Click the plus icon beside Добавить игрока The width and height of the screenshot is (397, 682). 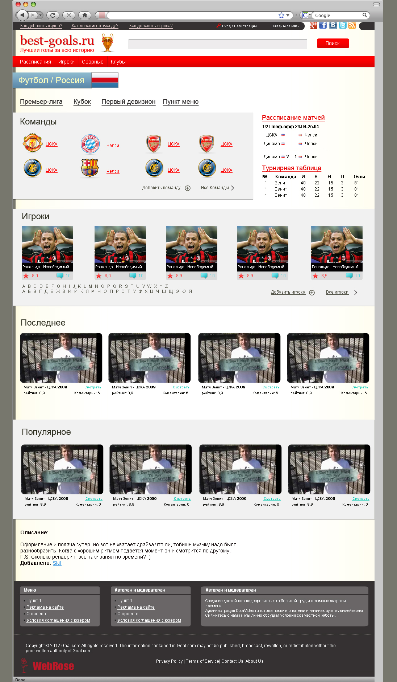click(312, 293)
